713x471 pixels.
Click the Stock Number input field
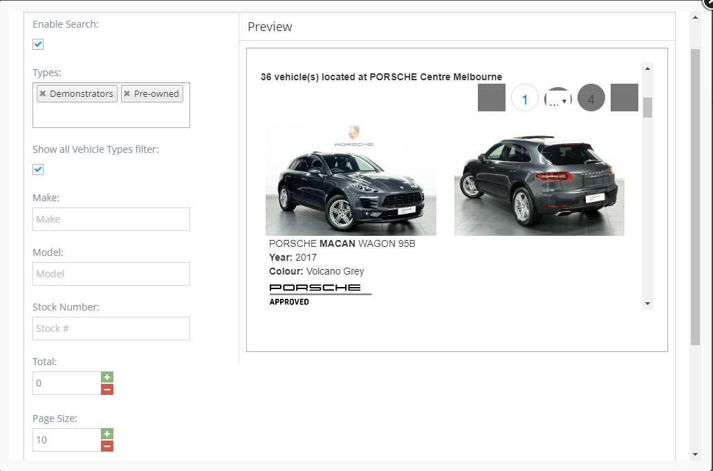click(111, 328)
